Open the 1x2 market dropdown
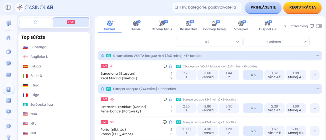This screenshot has height=140, width=326. tap(209, 42)
